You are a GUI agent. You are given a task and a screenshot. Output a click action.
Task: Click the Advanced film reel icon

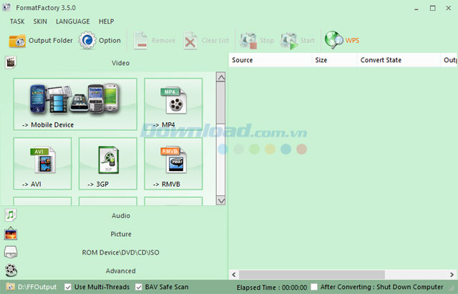(11, 270)
